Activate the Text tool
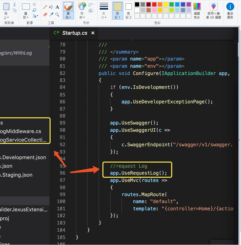This screenshot has width=241, height=245. pyautogui.click(x=57, y=7)
